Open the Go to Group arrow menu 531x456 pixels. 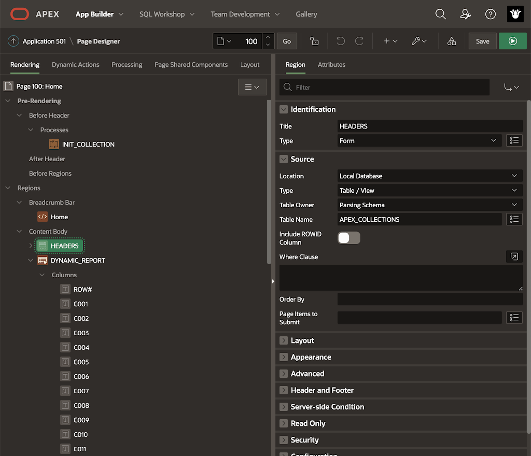511,87
